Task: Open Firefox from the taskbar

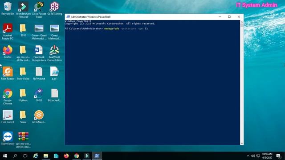Action: pyautogui.click(x=66, y=156)
